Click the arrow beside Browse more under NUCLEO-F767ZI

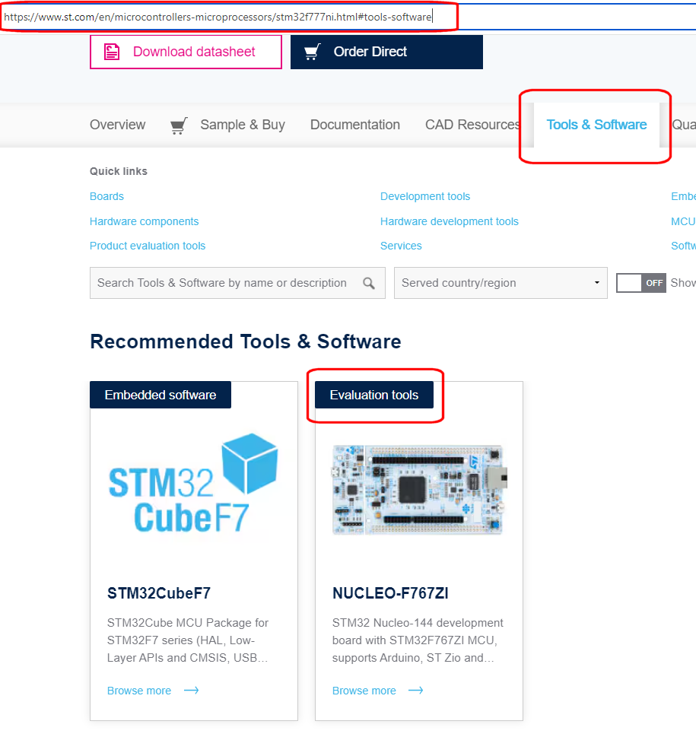coord(415,690)
